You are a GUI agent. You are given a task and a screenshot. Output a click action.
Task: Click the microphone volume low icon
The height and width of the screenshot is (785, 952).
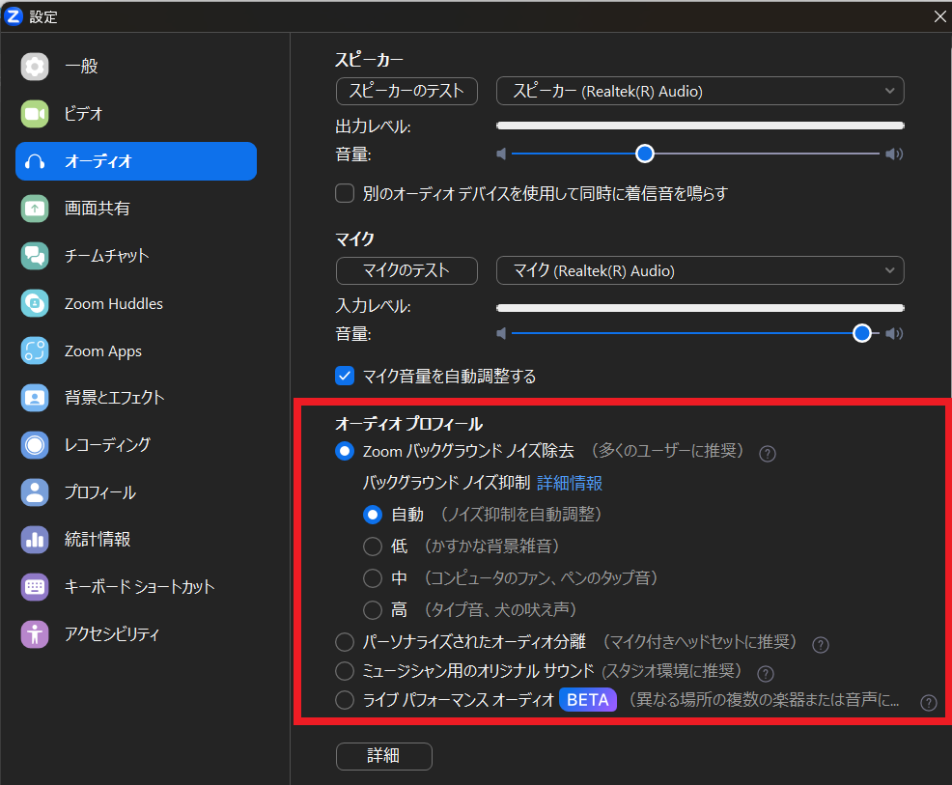501,333
